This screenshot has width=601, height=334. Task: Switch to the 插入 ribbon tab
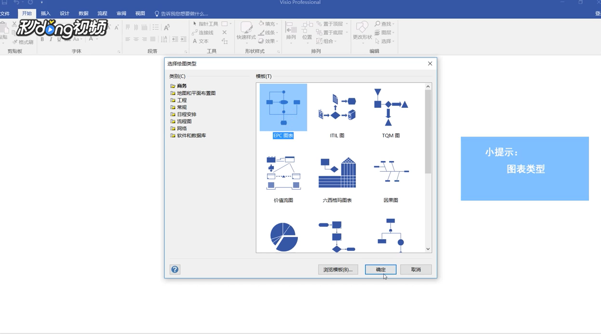pyautogui.click(x=46, y=13)
